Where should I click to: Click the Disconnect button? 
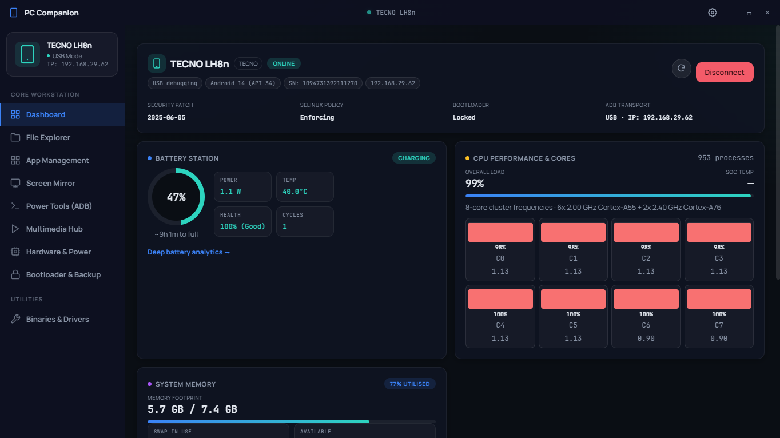[725, 72]
